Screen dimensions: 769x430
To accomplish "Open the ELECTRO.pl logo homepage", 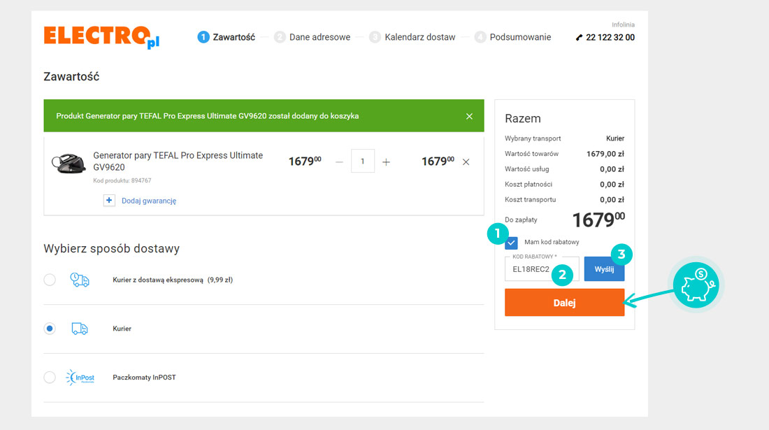I will 101,37.
